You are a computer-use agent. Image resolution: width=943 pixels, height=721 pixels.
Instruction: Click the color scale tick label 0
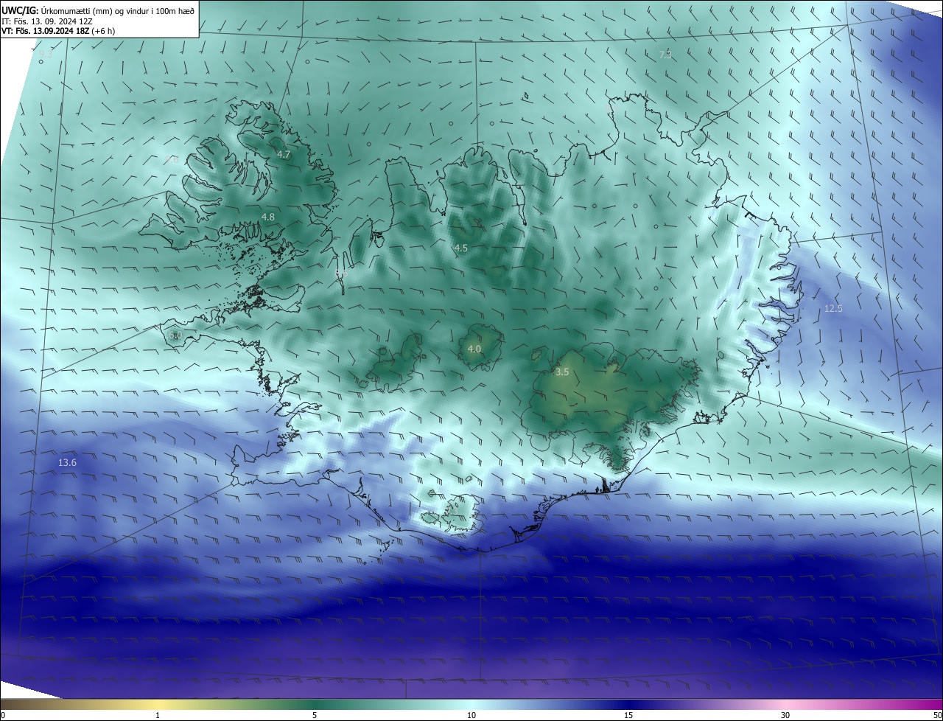pos(3,715)
